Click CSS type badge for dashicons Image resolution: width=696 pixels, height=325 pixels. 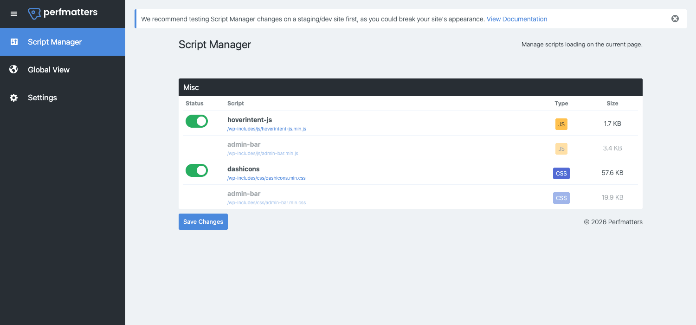[561, 173]
